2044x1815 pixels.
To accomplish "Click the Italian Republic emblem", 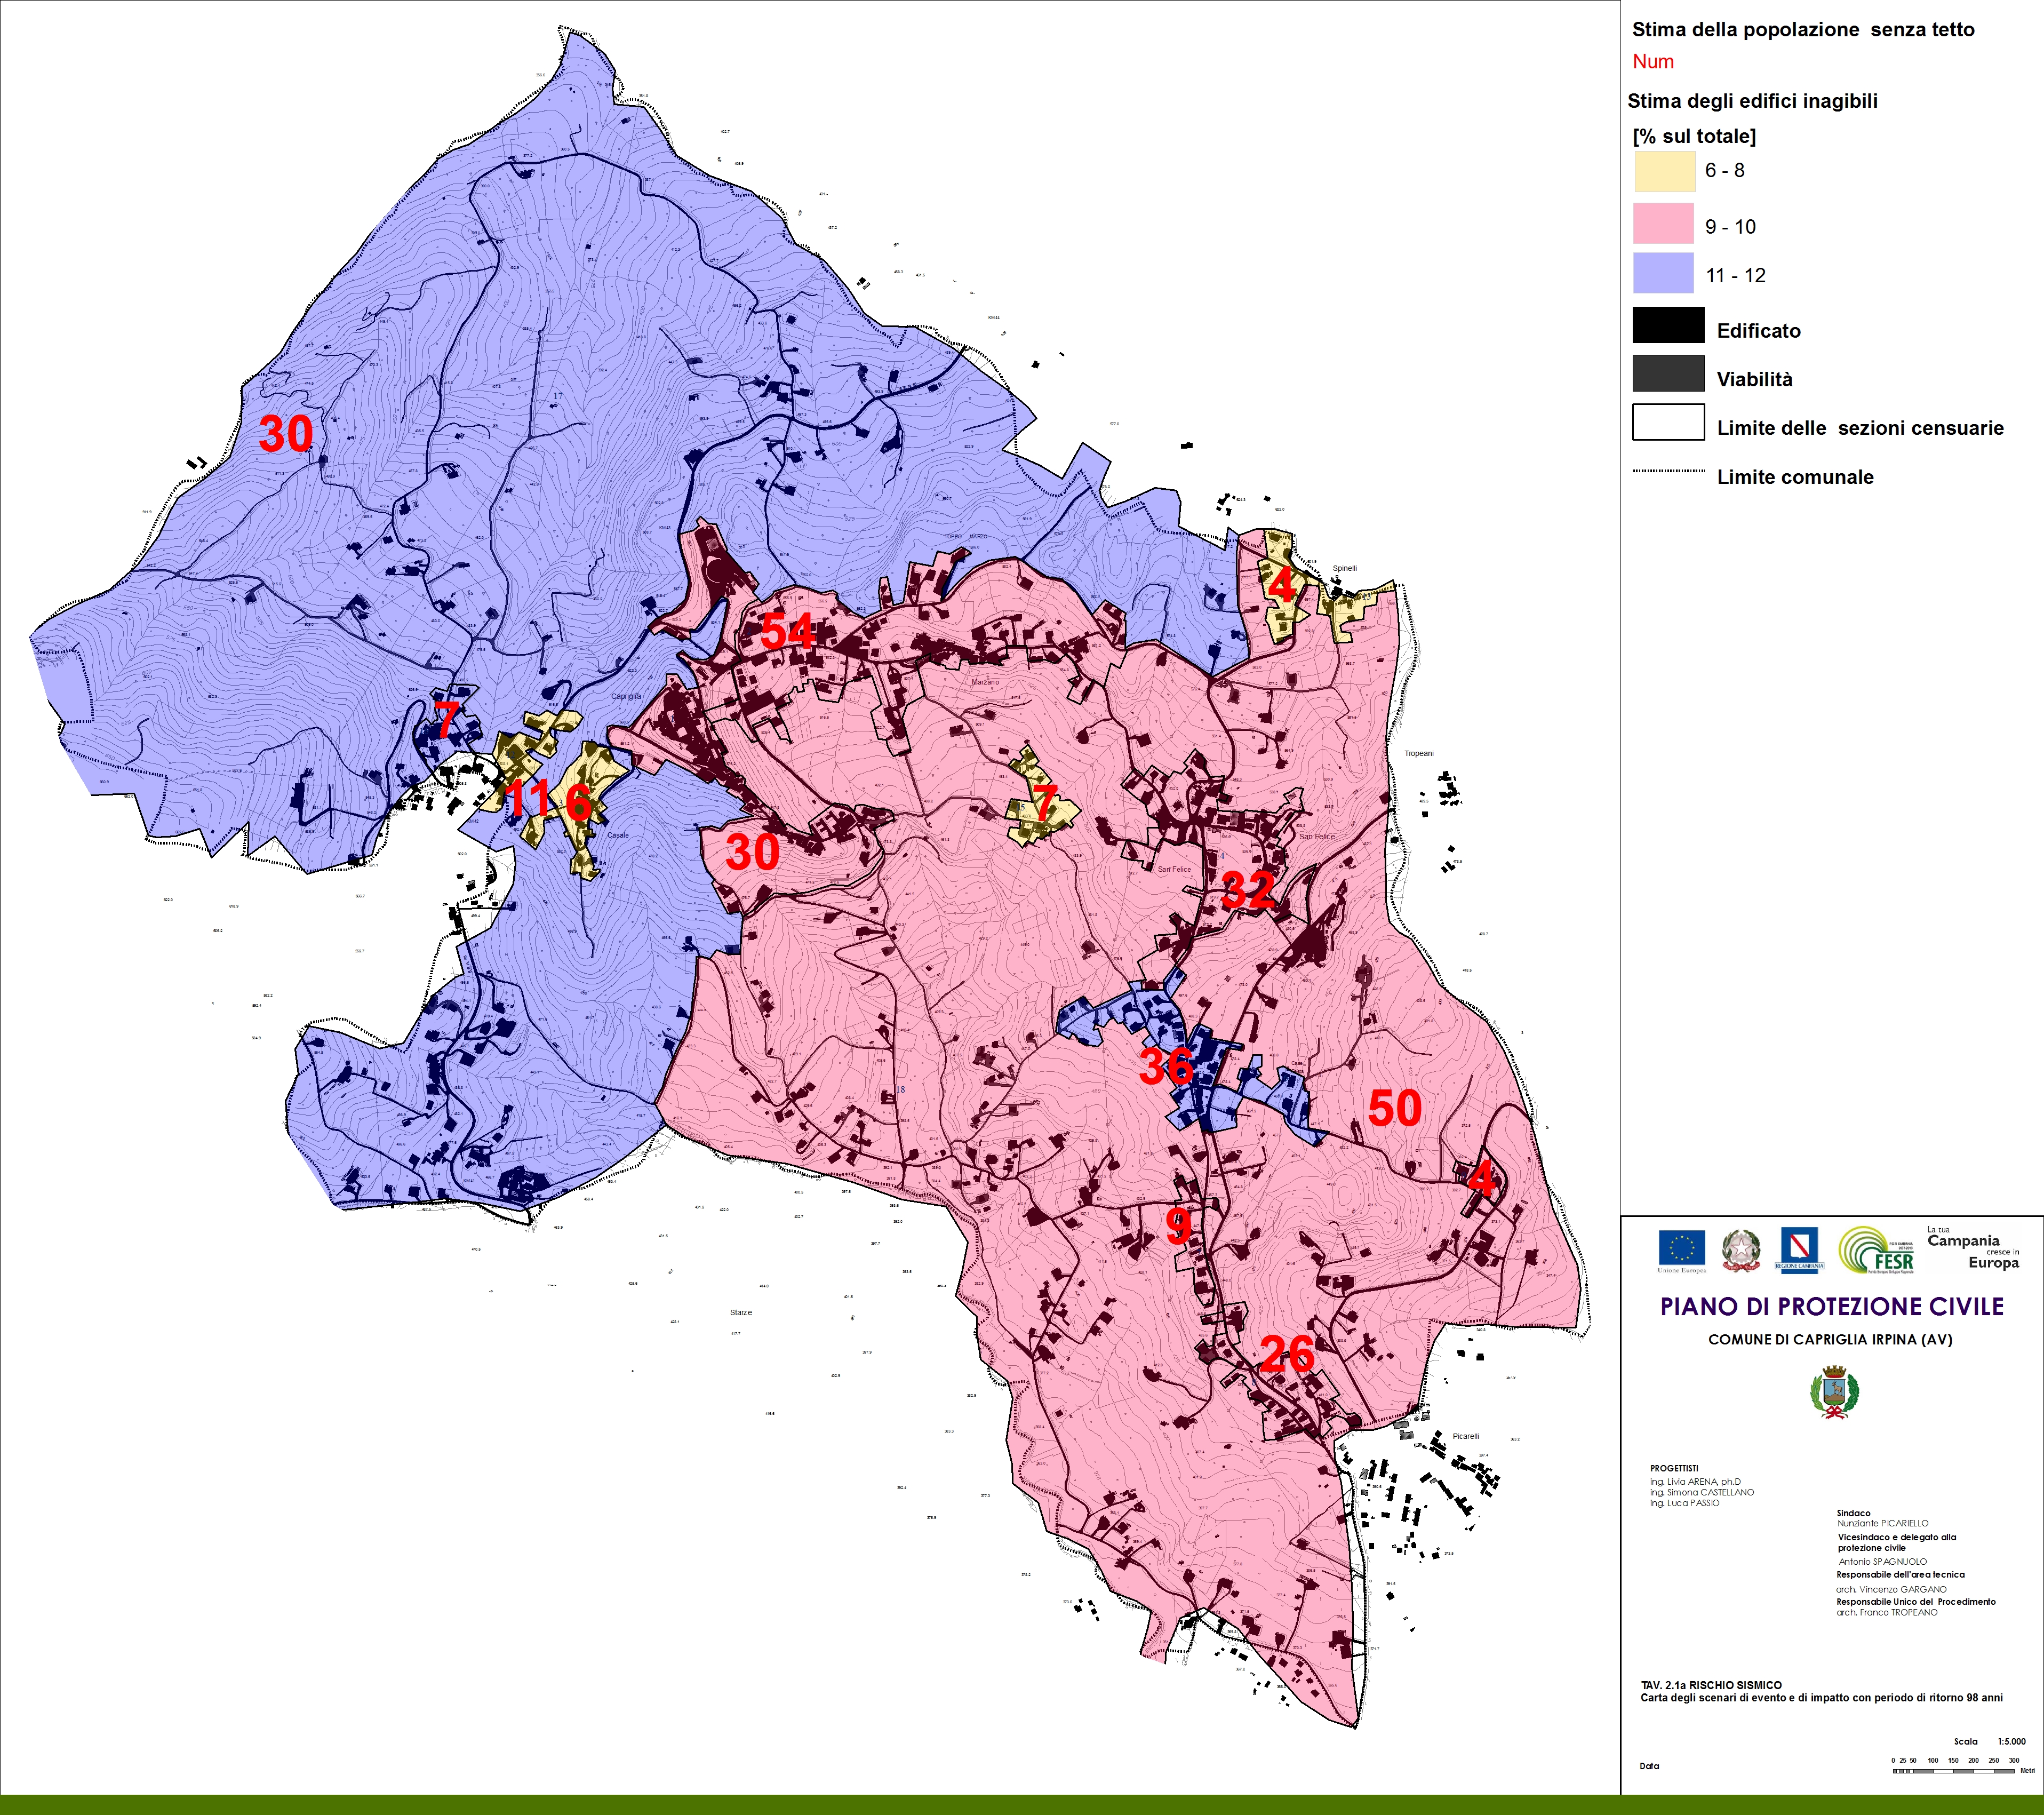I will (x=1741, y=1250).
